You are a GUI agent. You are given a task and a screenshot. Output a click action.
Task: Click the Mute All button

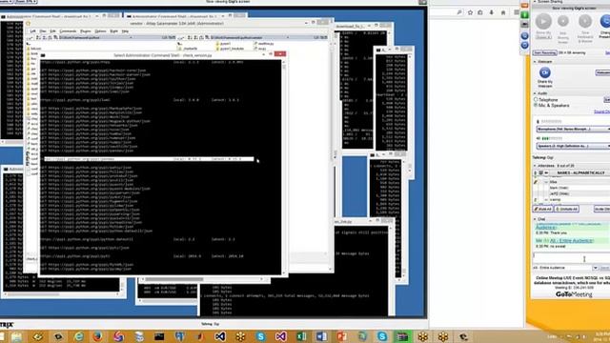point(542,210)
